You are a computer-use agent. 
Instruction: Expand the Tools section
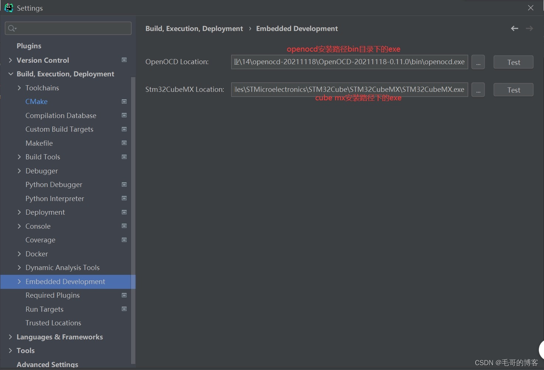coord(10,350)
